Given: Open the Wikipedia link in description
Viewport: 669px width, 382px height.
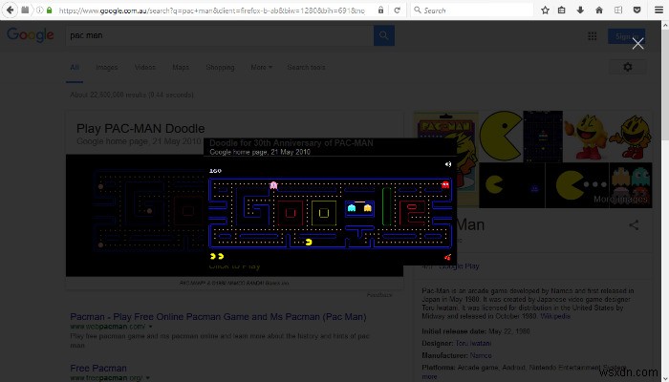Looking at the screenshot, I should (555, 316).
